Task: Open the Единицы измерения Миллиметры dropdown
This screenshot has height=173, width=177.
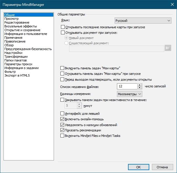Action: click(x=129, y=94)
